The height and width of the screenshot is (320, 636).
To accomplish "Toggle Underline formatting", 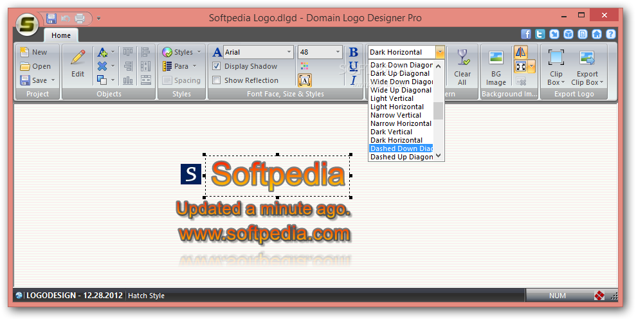I will (353, 66).
